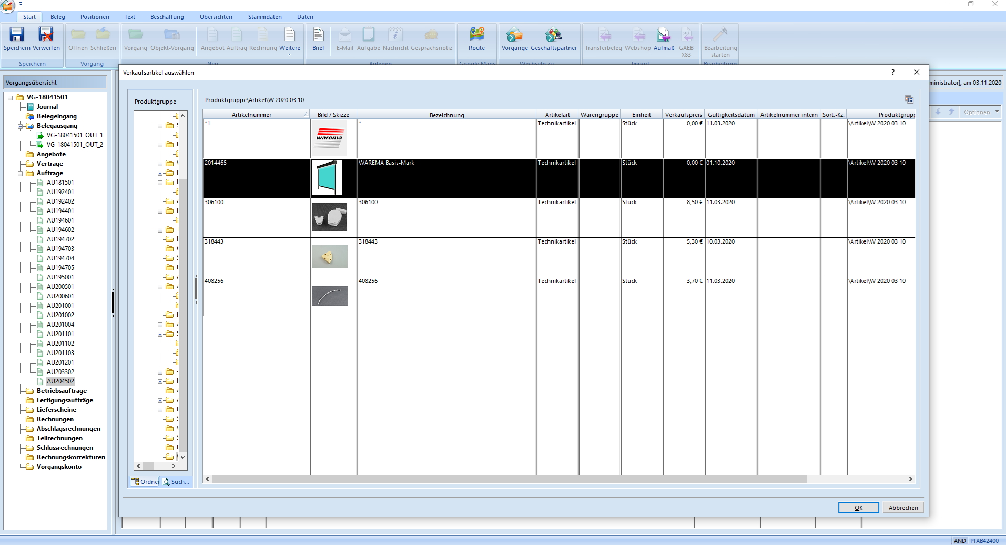Open the Text ribbon tab

(129, 17)
